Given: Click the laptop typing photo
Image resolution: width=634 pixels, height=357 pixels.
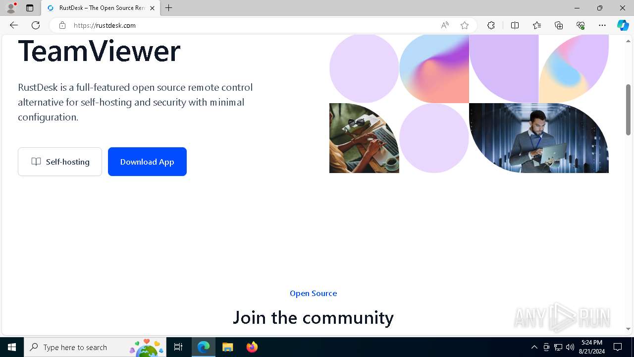Looking at the screenshot, I should (x=364, y=138).
